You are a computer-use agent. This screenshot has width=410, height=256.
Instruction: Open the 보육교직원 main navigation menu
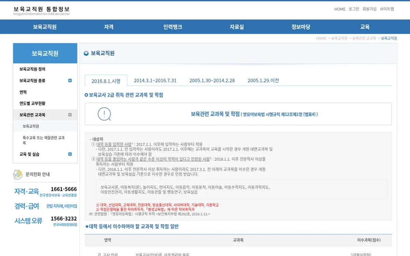pyautogui.click(x=45, y=27)
